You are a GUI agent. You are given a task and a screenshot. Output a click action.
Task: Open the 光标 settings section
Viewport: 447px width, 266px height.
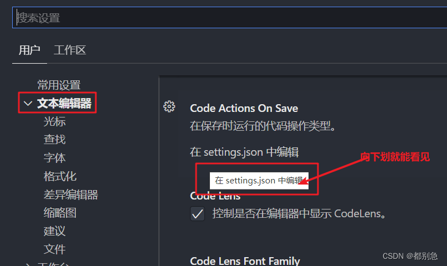[55, 121]
